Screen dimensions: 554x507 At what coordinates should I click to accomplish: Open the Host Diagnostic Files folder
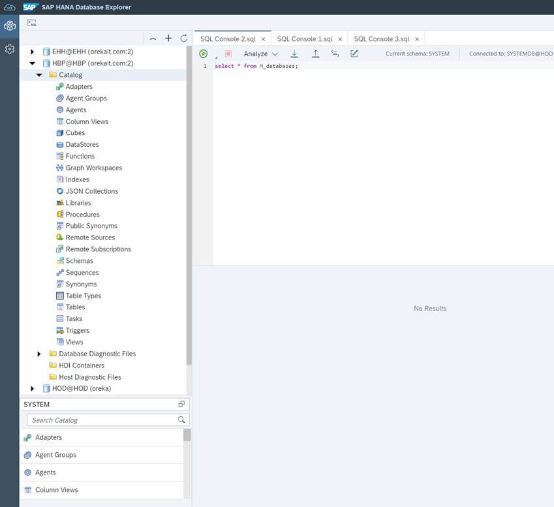pos(90,377)
